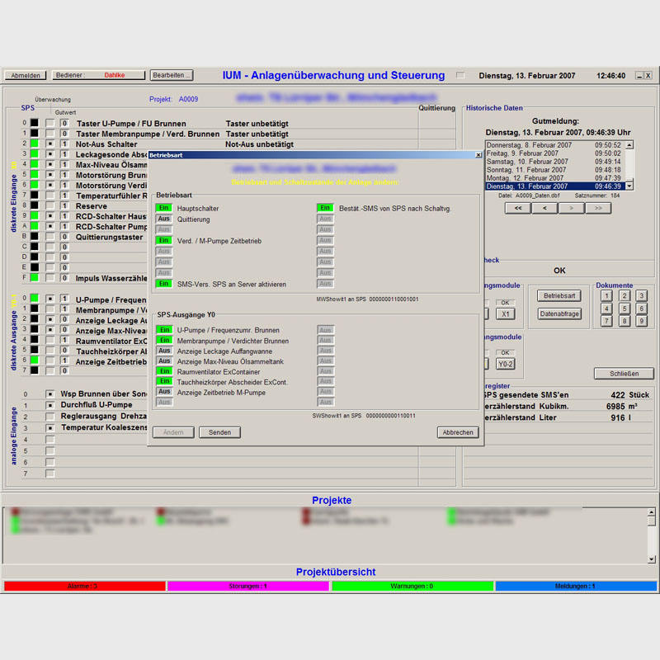Switch Quittierung from Aus to Ein
The width and height of the screenshot is (660, 660).
[x=163, y=219]
